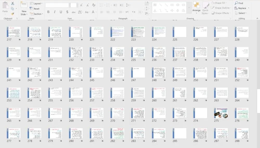Click the strikethrough abc icon
260x148 pixels.
pyautogui.click(x=74, y=12)
